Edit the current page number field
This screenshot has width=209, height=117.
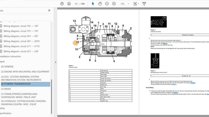(x=76, y=4)
